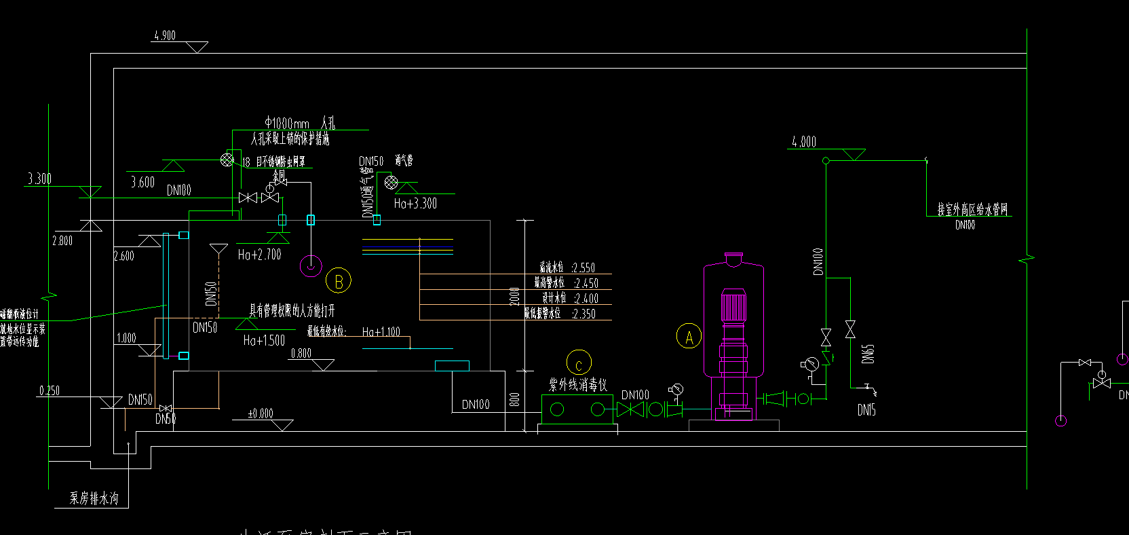Select the magenta vertical pump unit
Screen dimensions: 1129x535
733,336
